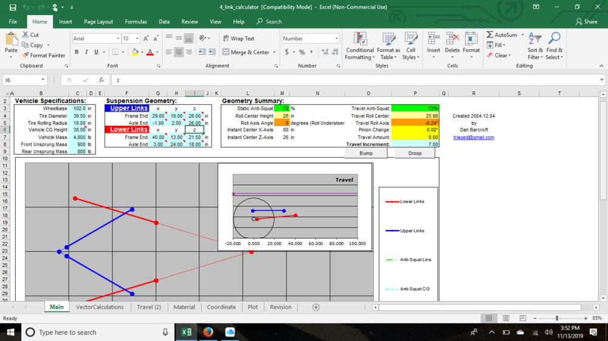Expand Merge & Center dropdown arrow
608x341 pixels.
(274, 52)
